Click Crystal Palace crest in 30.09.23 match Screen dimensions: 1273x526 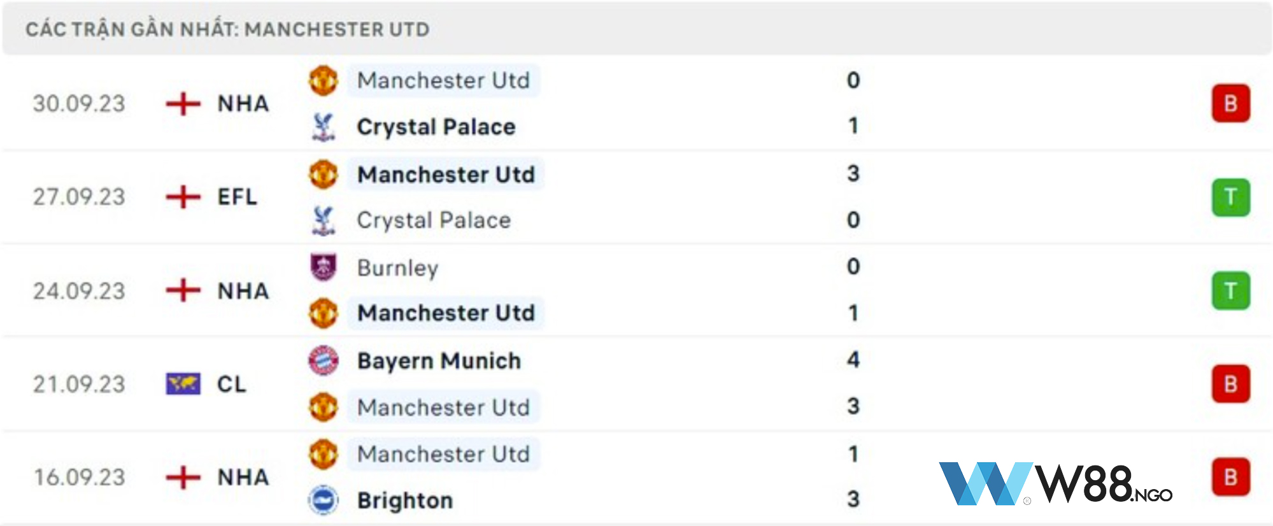point(324,127)
